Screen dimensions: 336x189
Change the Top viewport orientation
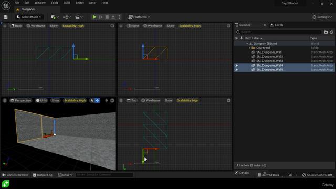point(132,100)
